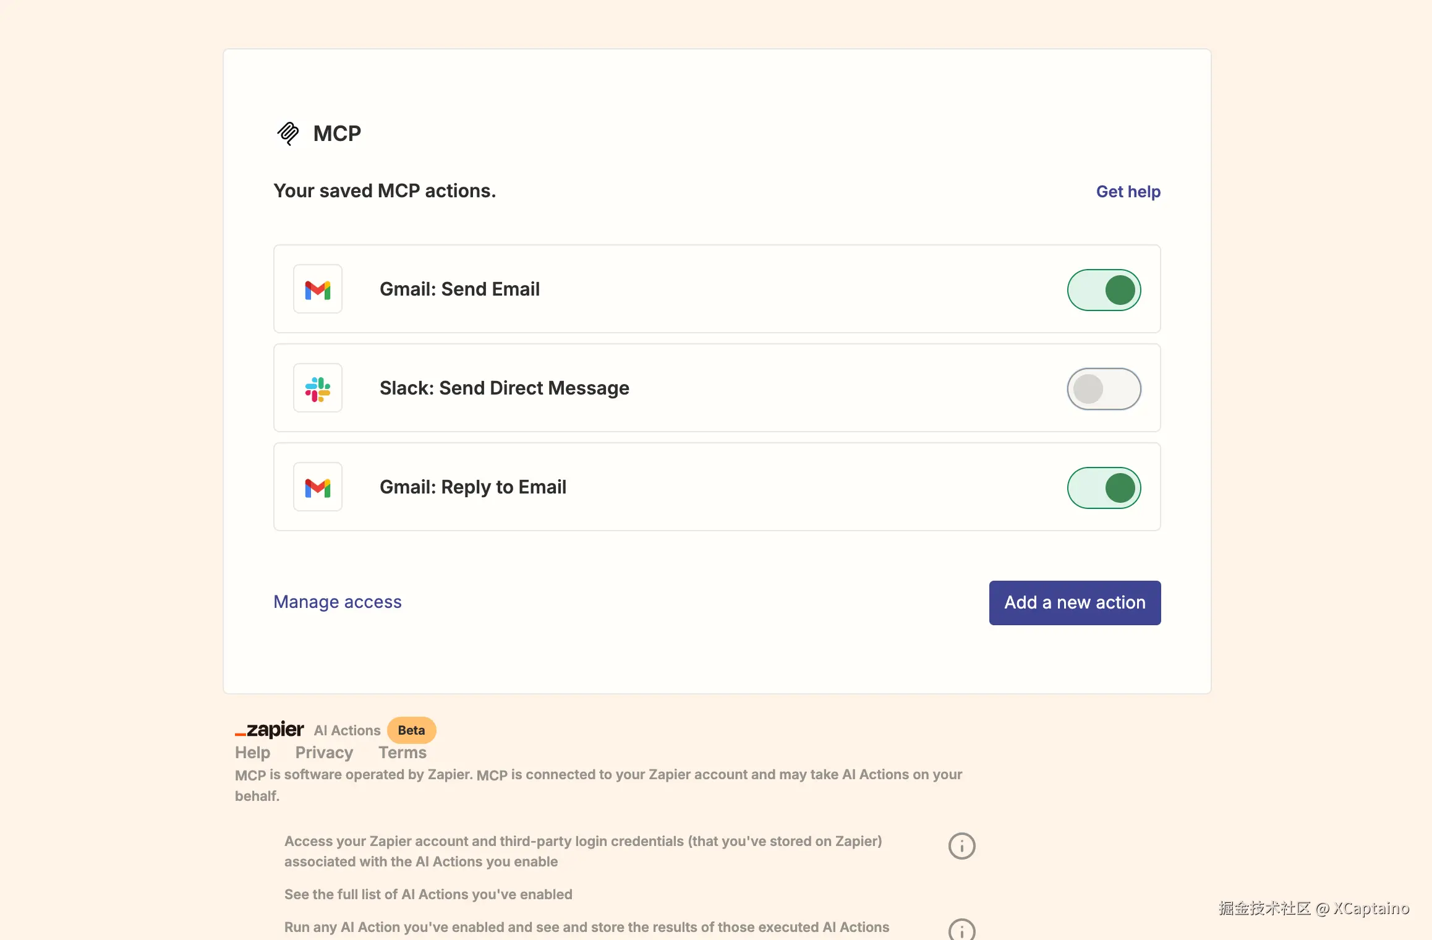Open the Terms footer link

tap(403, 753)
